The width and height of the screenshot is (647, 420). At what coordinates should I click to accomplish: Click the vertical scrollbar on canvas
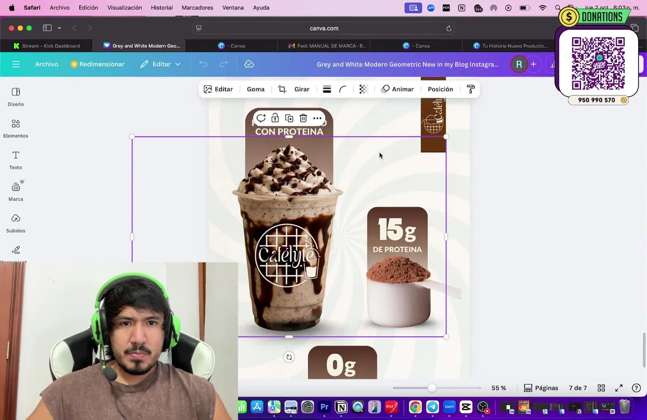pos(644,350)
